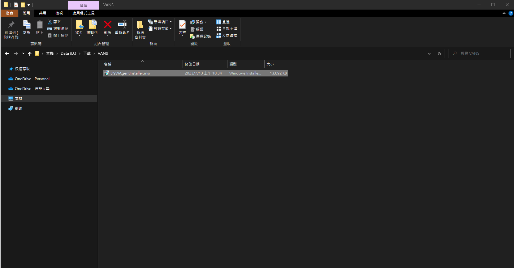
Task: Click the Move to (移至) icon
Action: [x=79, y=25]
